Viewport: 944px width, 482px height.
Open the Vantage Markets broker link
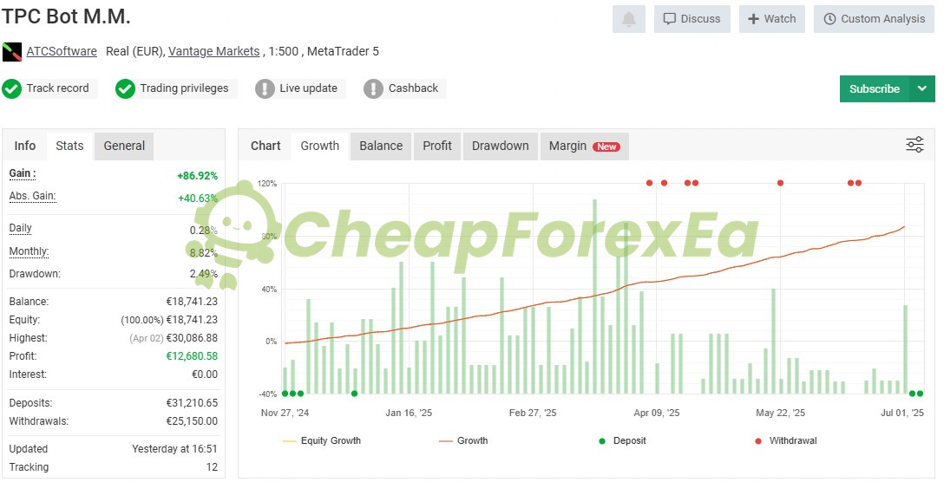coord(213,51)
